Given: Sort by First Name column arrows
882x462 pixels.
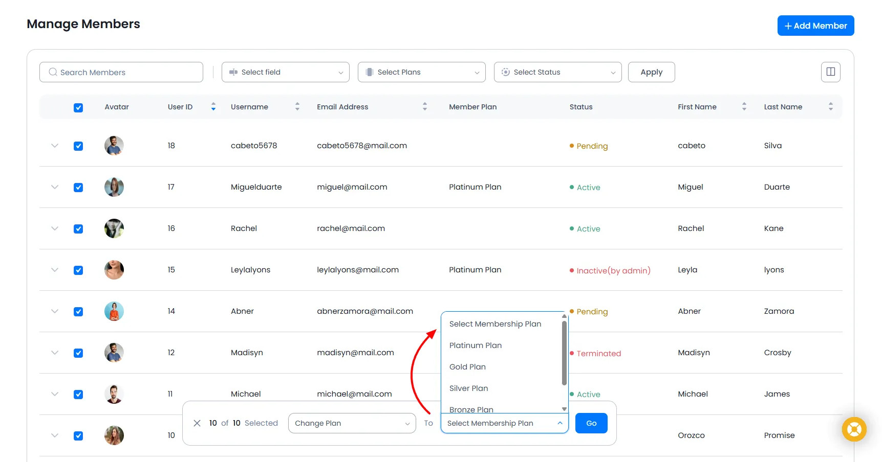Looking at the screenshot, I should pyautogui.click(x=744, y=107).
